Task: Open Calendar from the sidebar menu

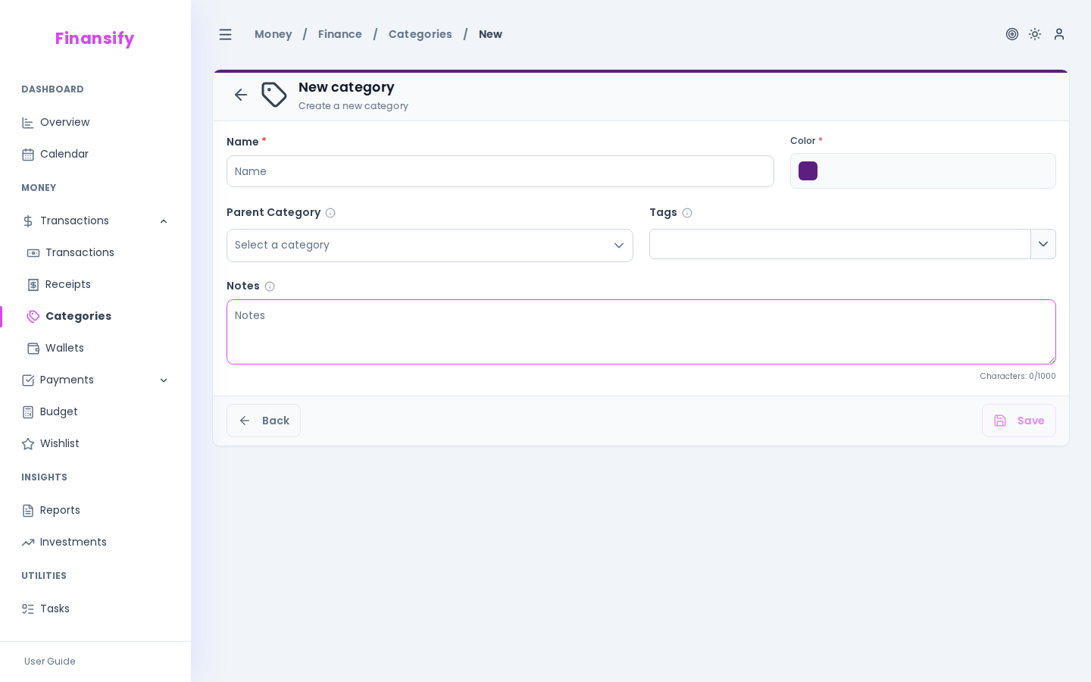Action: coord(64,154)
